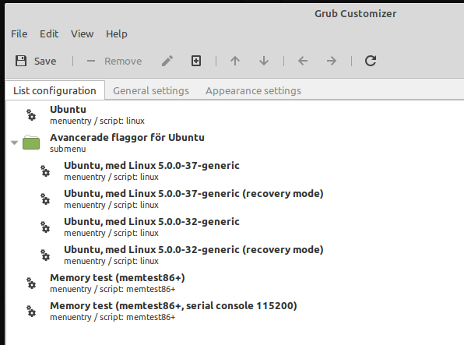464x345 pixels.
Task: Click green folder icon of Avancerade flaggor
Action: pos(31,143)
